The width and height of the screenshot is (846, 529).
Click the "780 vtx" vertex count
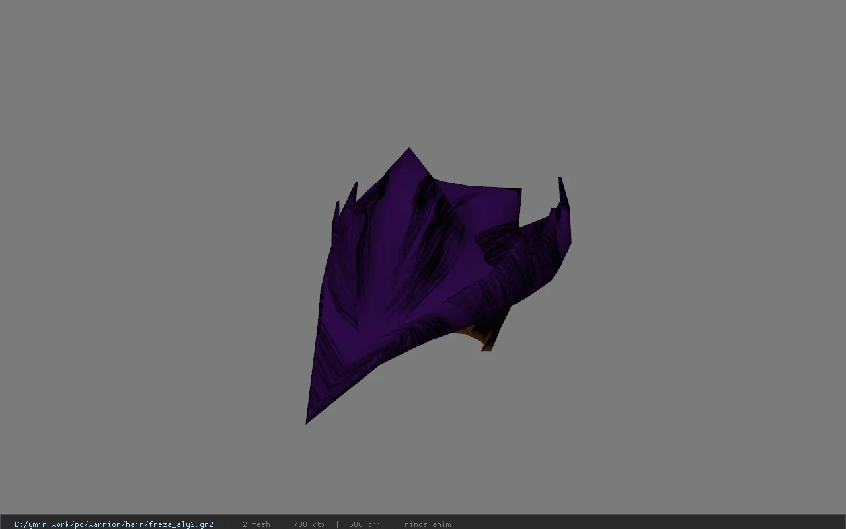(309, 524)
